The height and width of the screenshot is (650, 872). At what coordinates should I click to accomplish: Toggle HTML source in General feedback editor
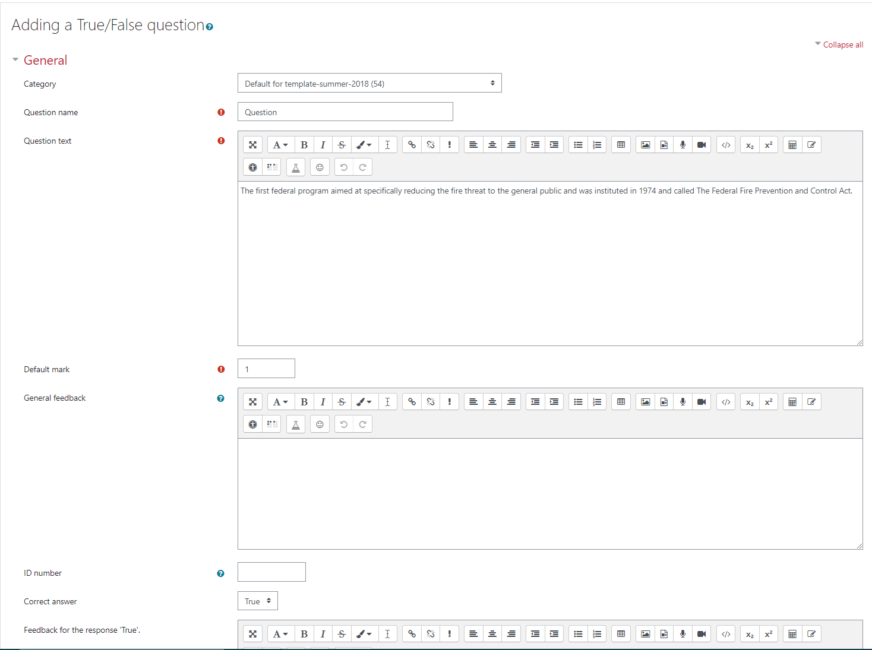coord(726,402)
